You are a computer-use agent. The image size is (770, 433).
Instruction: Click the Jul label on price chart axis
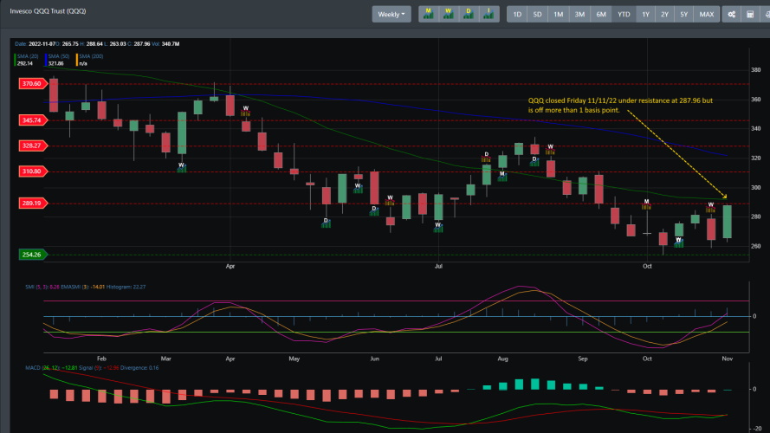(438, 266)
